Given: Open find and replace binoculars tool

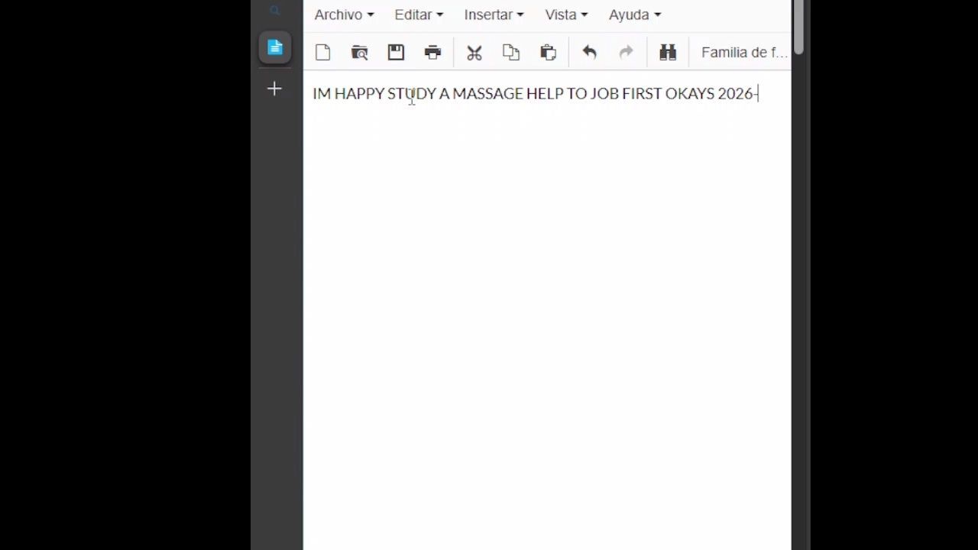Looking at the screenshot, I should coord(668,53).
